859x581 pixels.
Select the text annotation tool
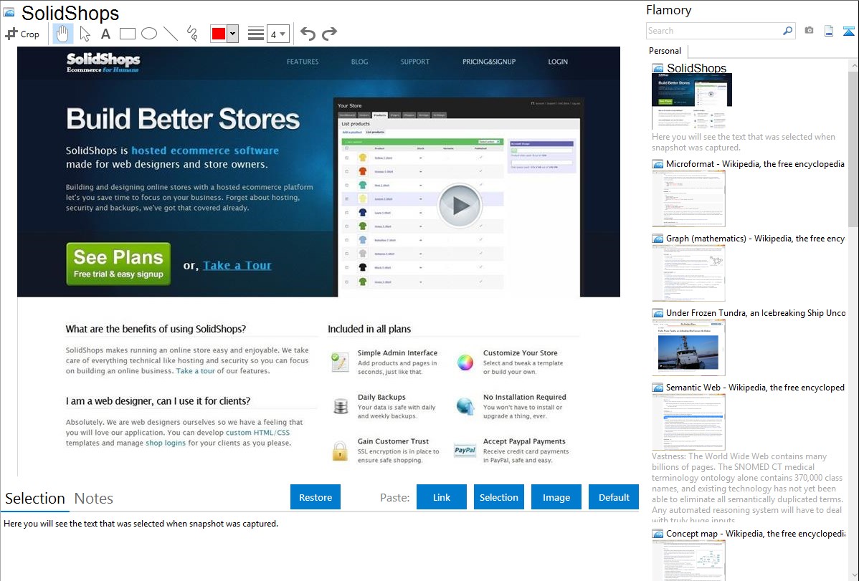point(105,34)
